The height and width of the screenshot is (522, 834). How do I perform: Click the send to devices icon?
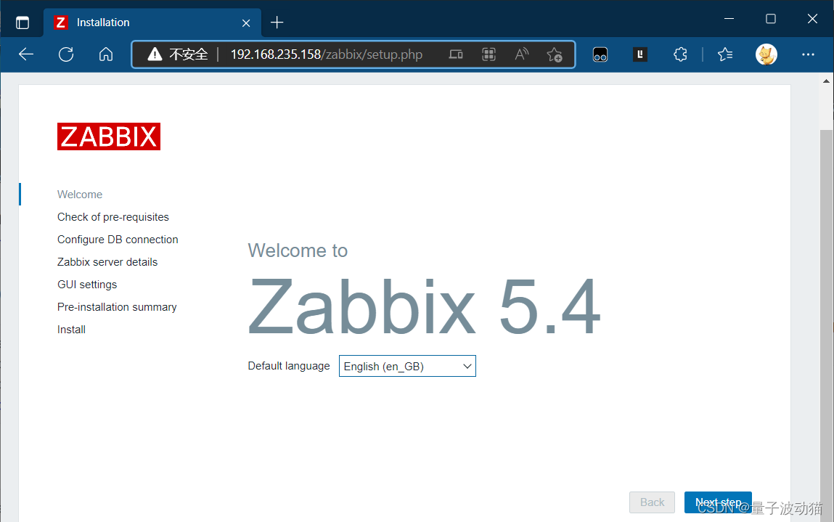456,54
